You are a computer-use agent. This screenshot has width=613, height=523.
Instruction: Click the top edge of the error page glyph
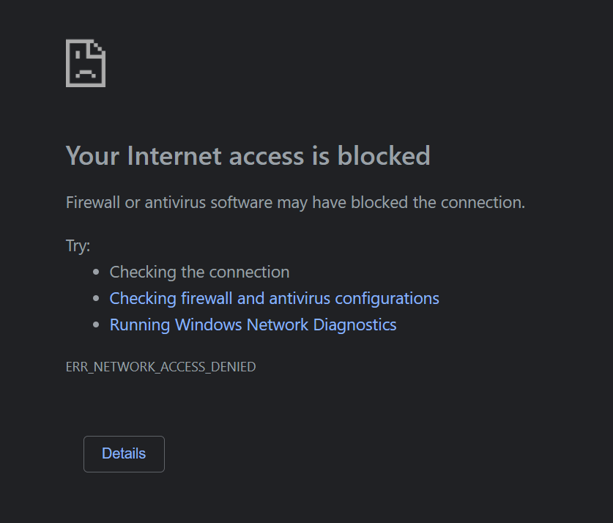(81, 40)
